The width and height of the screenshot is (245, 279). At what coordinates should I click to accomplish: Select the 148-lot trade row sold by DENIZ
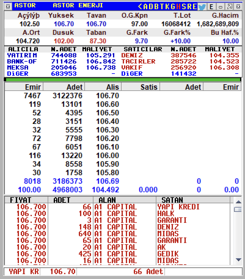(x=118, y=227)
